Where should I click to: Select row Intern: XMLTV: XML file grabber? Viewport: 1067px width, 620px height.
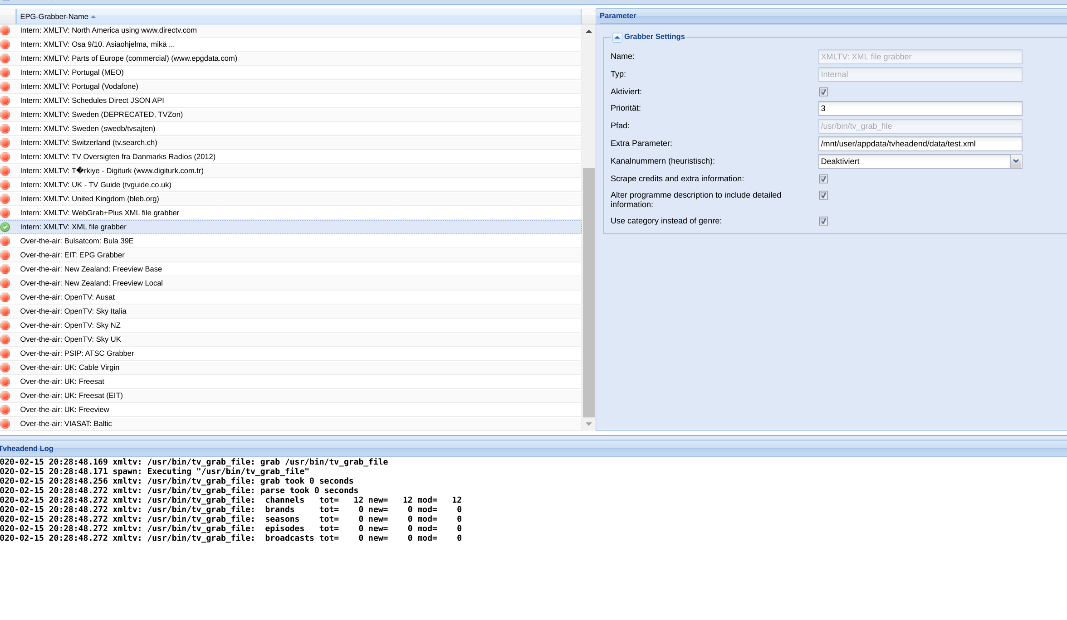[x=291, y=227]
